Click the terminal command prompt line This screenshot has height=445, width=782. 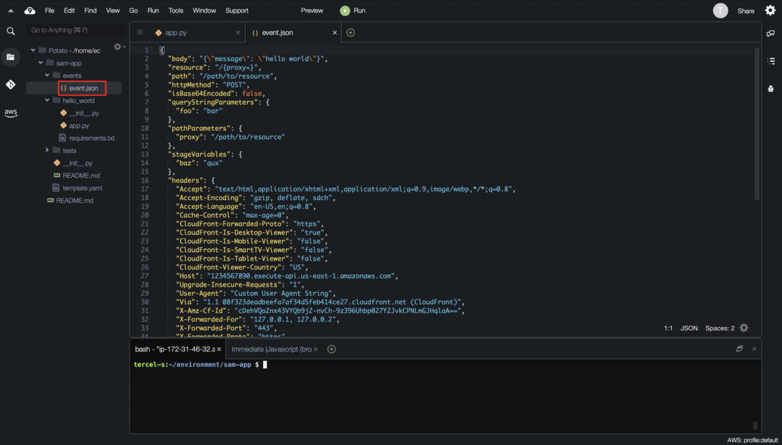pos(199,365)
